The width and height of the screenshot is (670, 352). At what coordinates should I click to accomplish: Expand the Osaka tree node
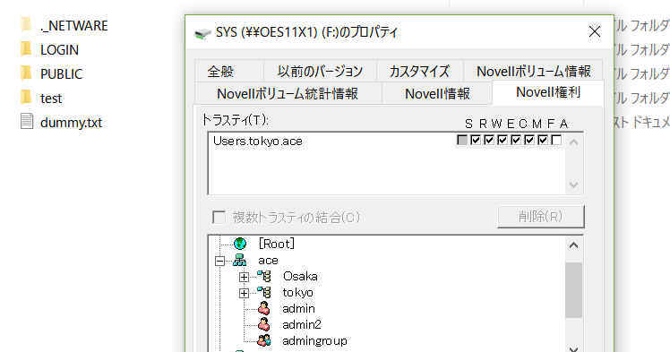244,277
